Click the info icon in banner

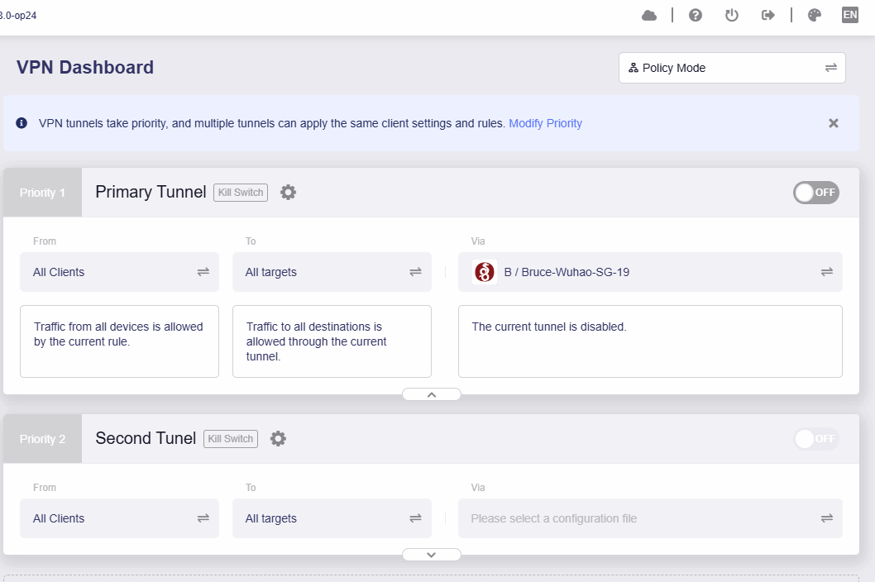tap(22, 122)
